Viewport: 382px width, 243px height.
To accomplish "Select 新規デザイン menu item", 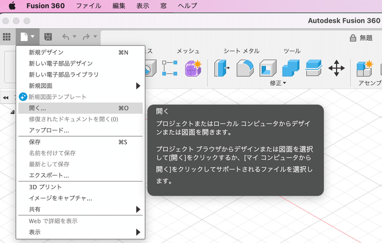I will (80, 52).
